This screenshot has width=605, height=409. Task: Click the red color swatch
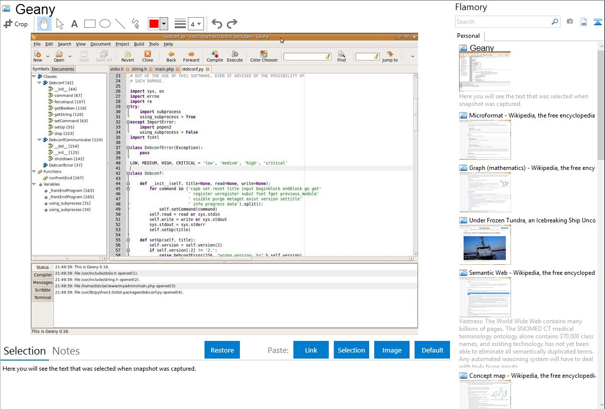154,24
